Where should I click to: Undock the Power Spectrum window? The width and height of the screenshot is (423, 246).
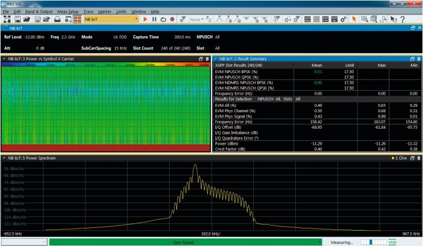point(412,158)
